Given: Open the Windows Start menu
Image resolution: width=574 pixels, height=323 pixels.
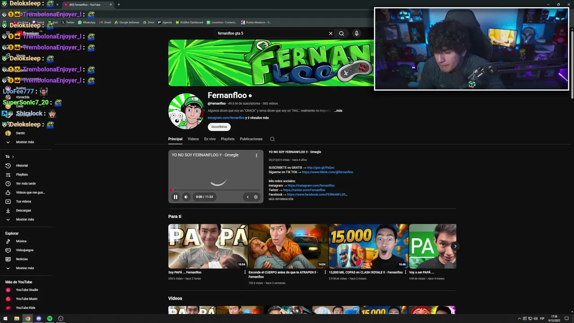Looking at the screenshot, I should click(5, 319).
